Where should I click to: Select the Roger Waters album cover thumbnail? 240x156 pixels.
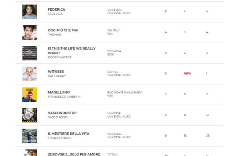(x=29, y=53)
